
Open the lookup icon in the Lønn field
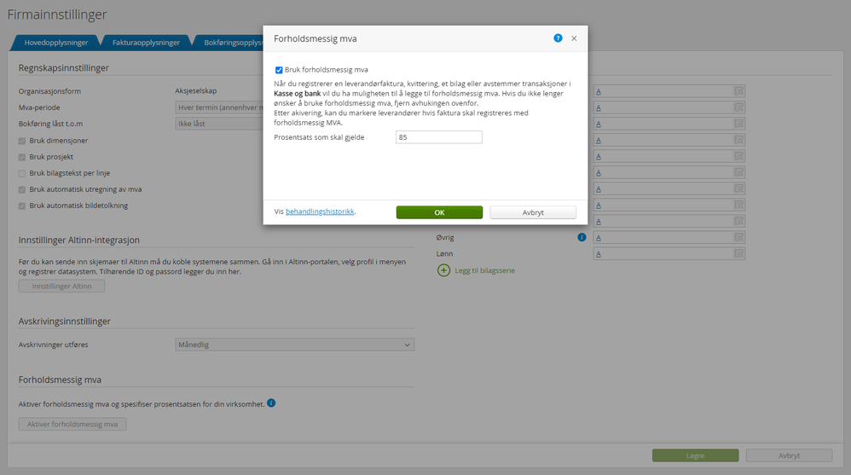point(738,253)
